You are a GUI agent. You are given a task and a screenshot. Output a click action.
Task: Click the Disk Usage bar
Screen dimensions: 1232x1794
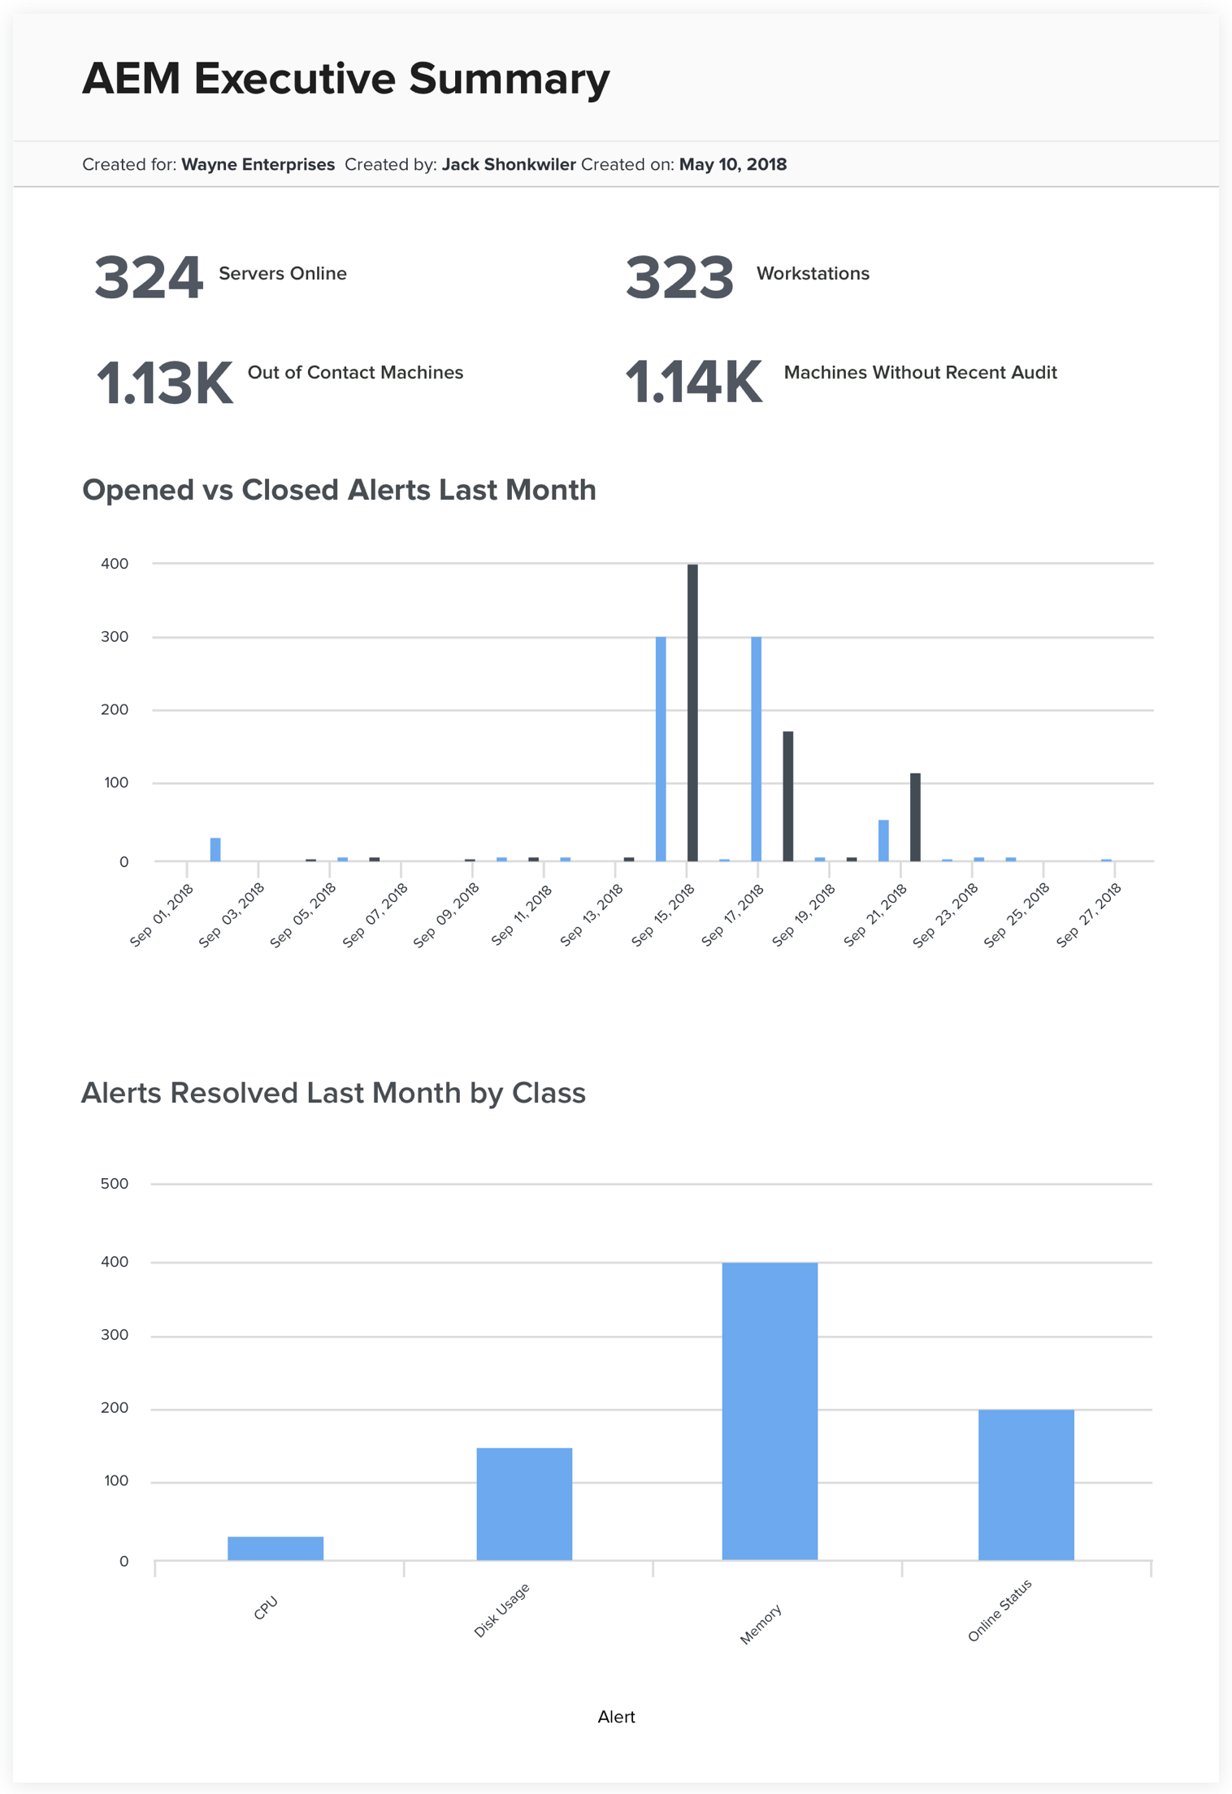tap(524, 1504)
